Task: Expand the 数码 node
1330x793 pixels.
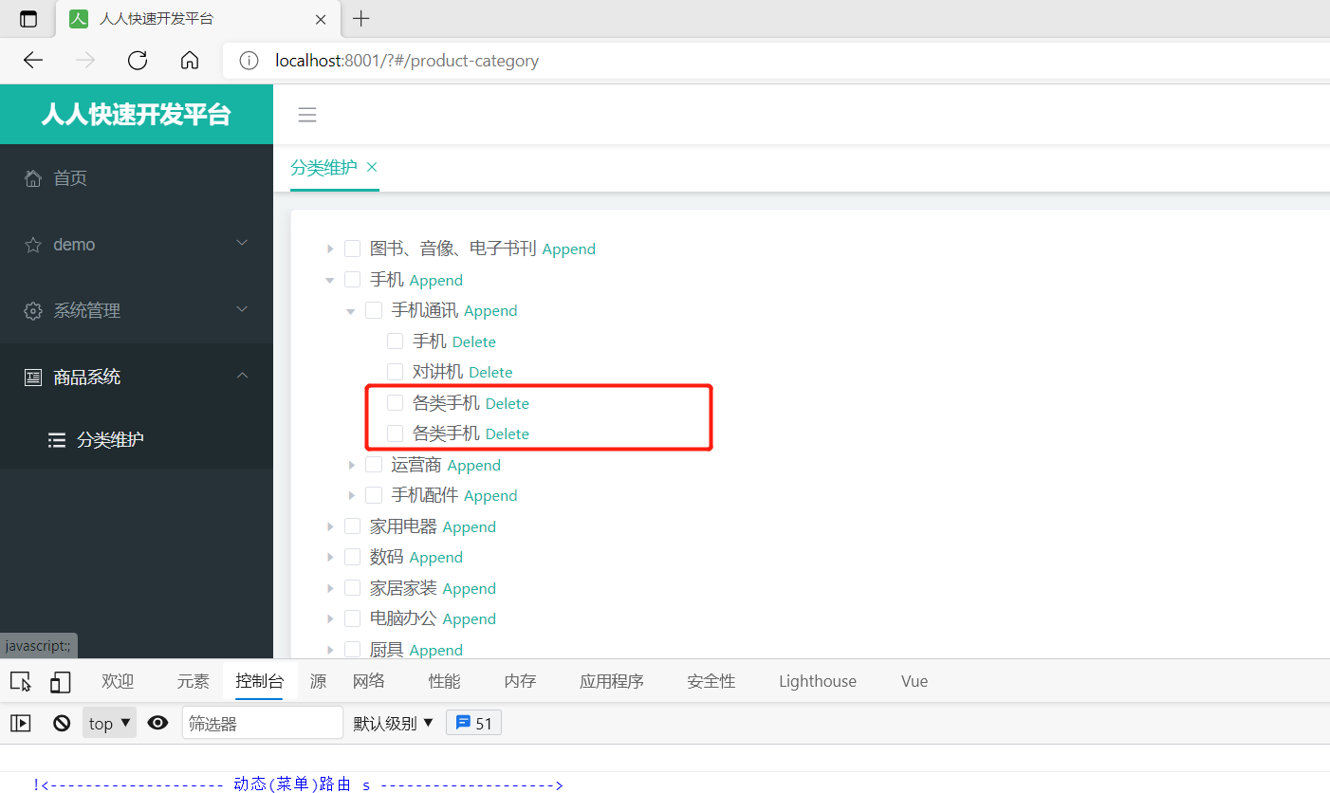Action: click(x=330, y=557)
